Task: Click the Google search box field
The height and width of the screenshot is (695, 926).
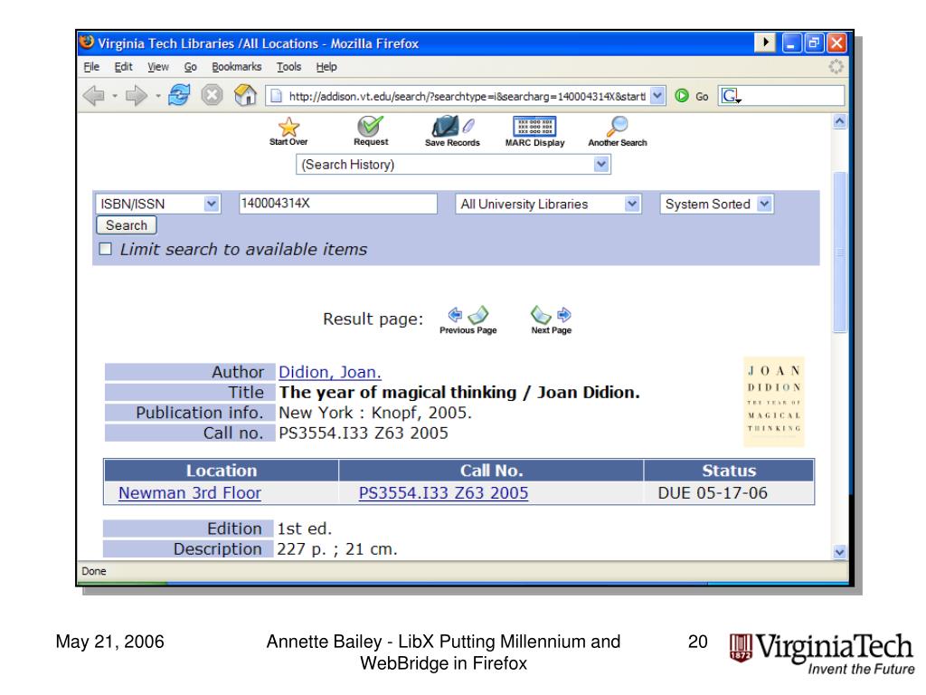Action: pos(781,96)
